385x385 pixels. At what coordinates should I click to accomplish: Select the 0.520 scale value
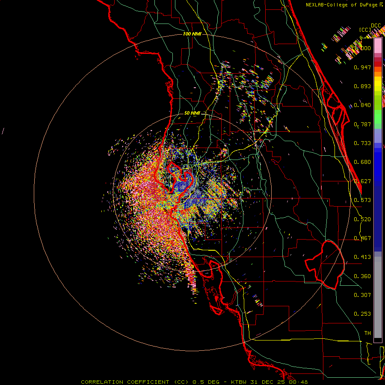[x=362, y=219]
